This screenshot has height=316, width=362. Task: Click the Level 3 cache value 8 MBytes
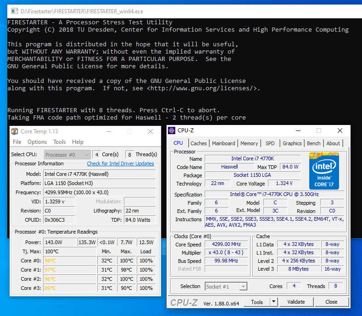[299, 269]
